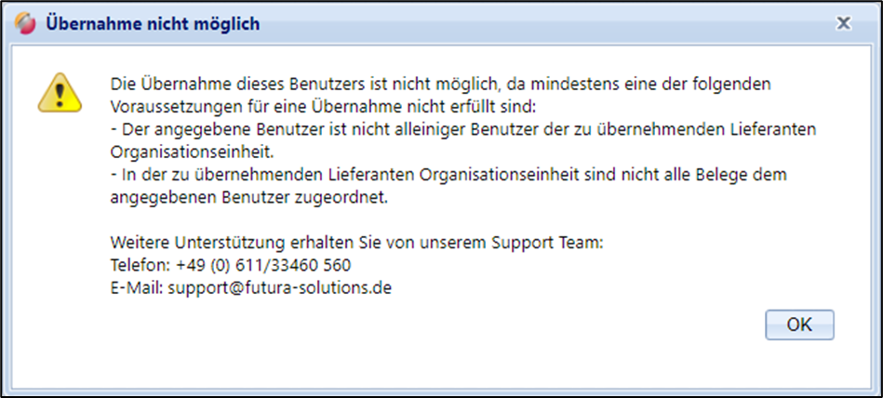
Task: Click the Futura application logo in title bar
Action: [26, 22]
